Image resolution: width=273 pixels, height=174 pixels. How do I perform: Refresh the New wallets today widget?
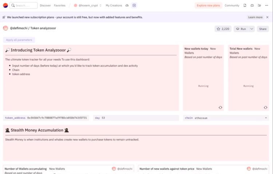[220, 107]
